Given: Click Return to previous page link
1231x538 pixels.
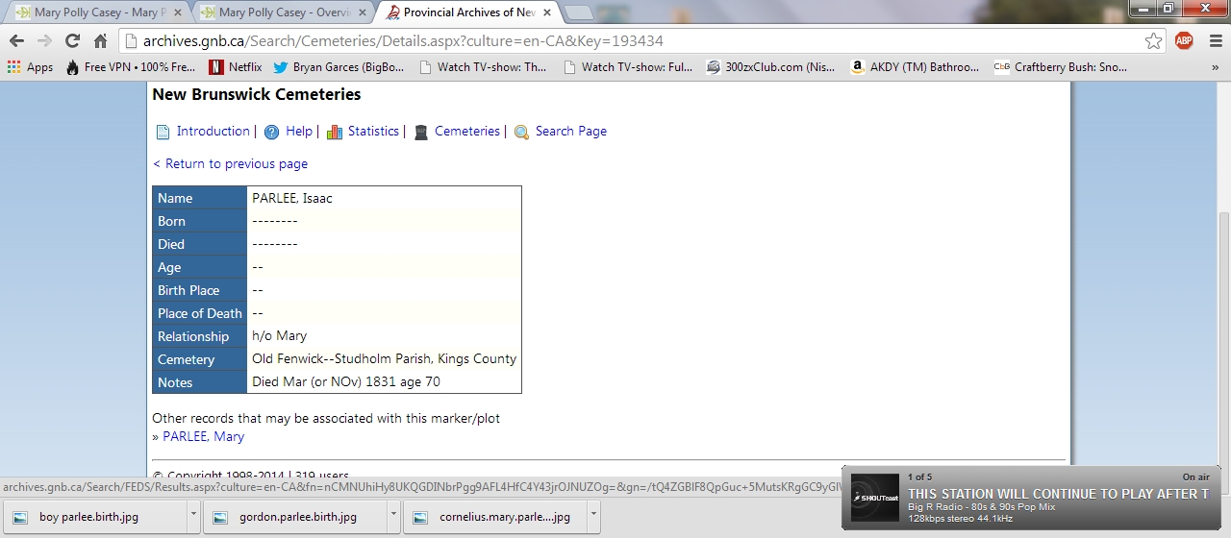Looking at the screenshot, I should [231, 163].
